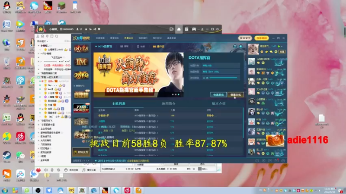Click the RPG大厅 button in sidebar
346x194 pixels.
81,152
